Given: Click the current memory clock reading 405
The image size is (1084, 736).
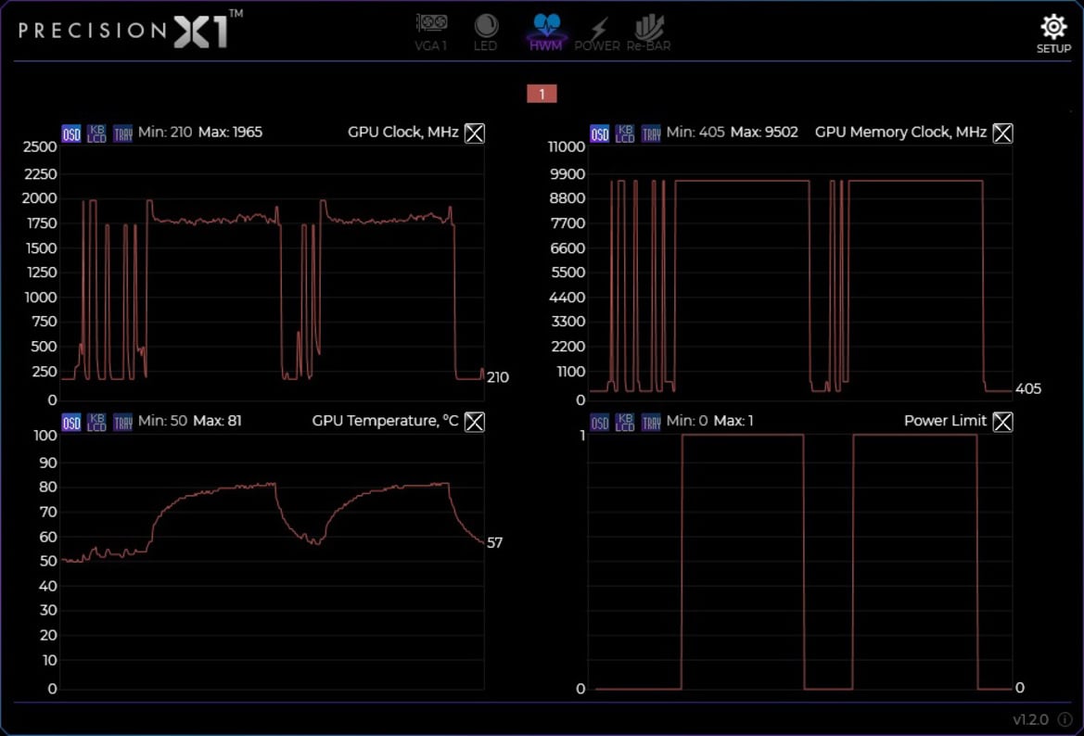Looking at the screenshot, I should coord(1028,389).
